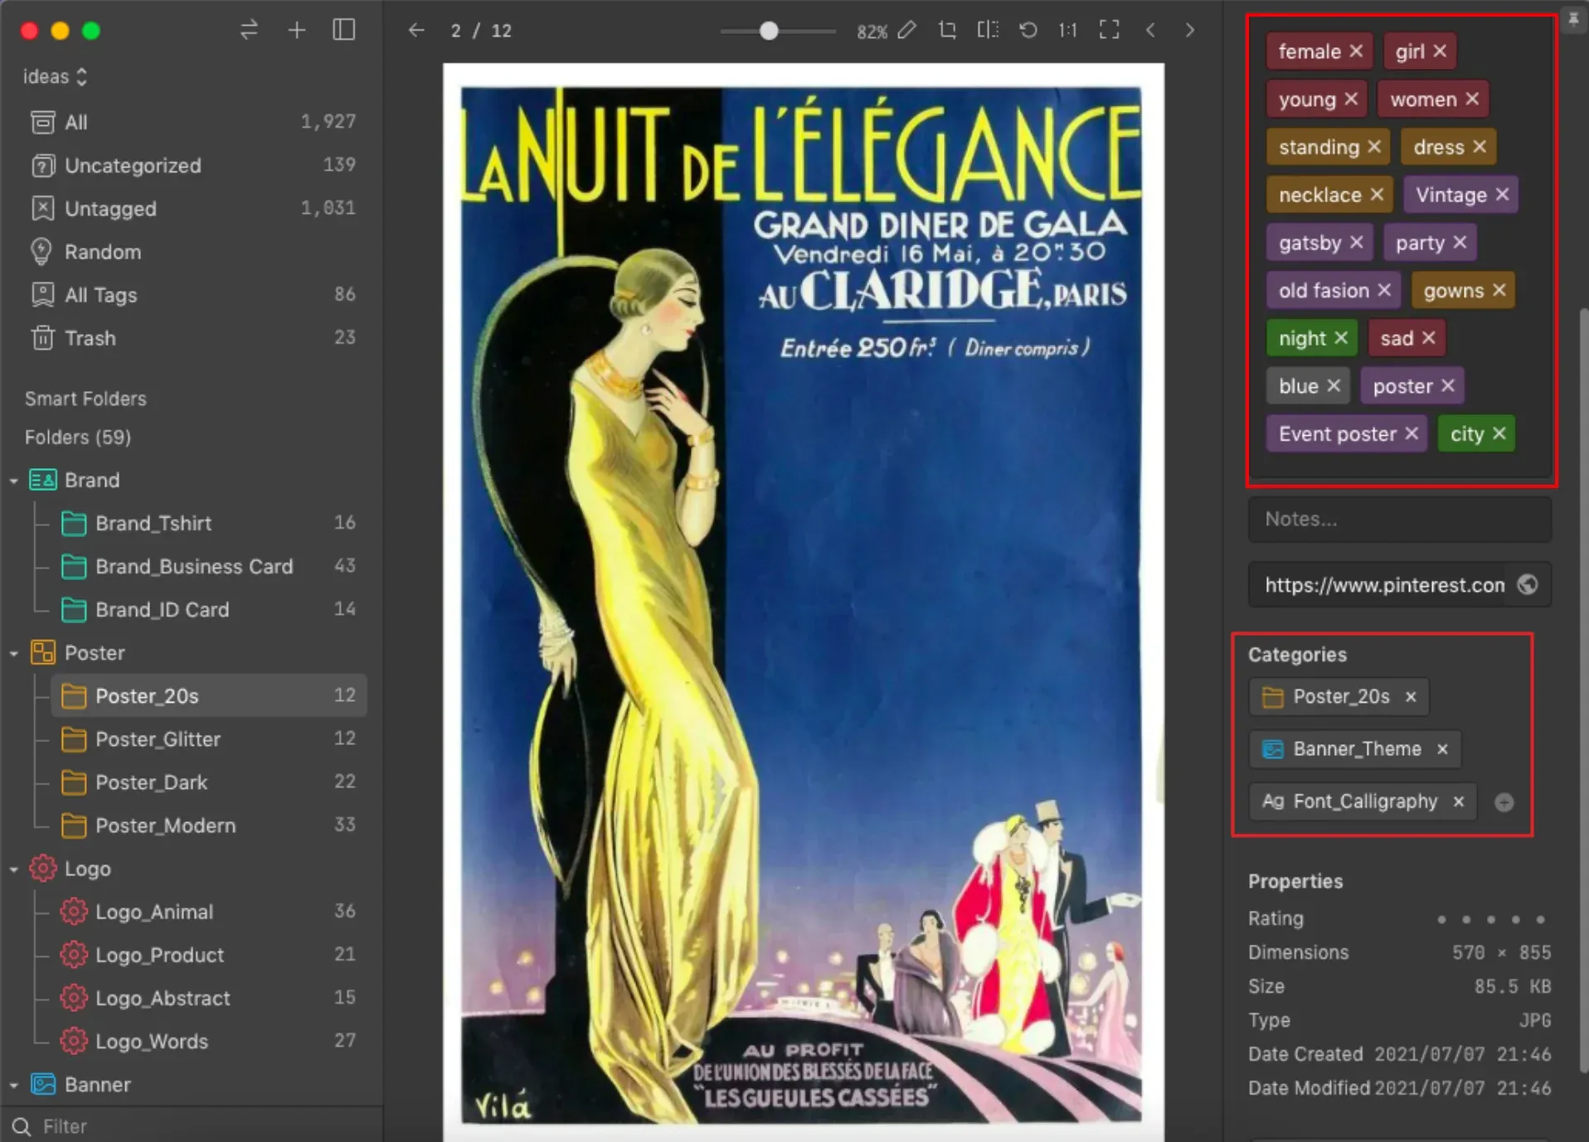Pin the inspector with pin icon

1573,19
